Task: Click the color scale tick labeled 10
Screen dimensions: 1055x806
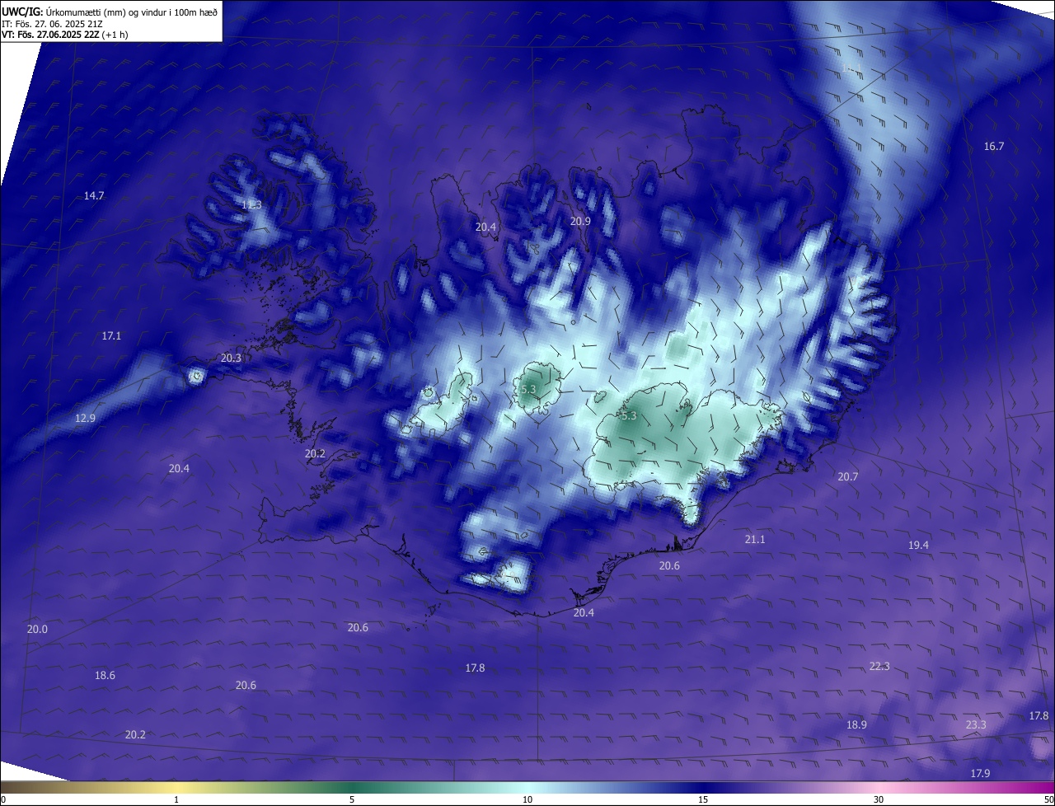Action: (x=527, y=800)
